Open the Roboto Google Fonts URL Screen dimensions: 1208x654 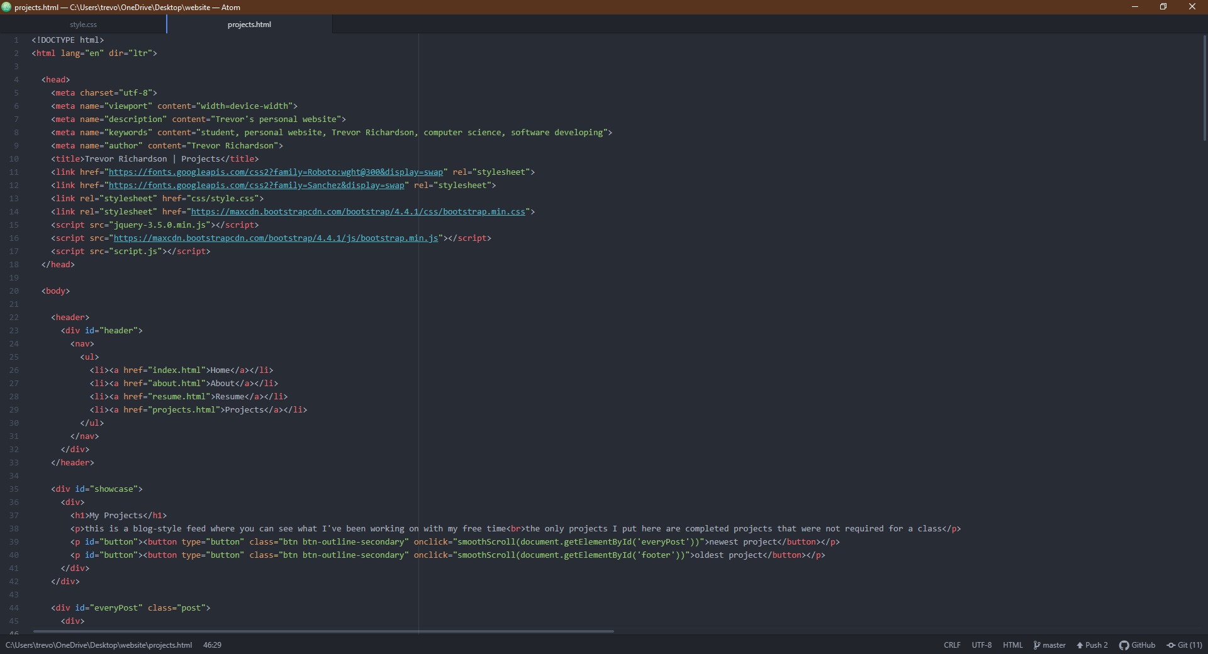point(276,172)
